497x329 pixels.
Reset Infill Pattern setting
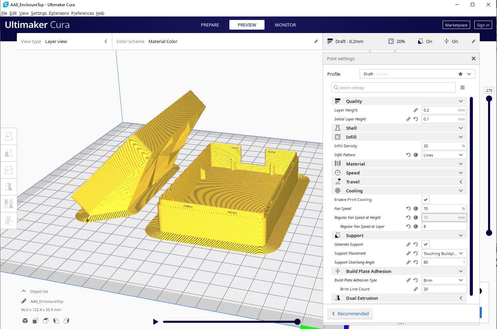[x=408, y=155]
